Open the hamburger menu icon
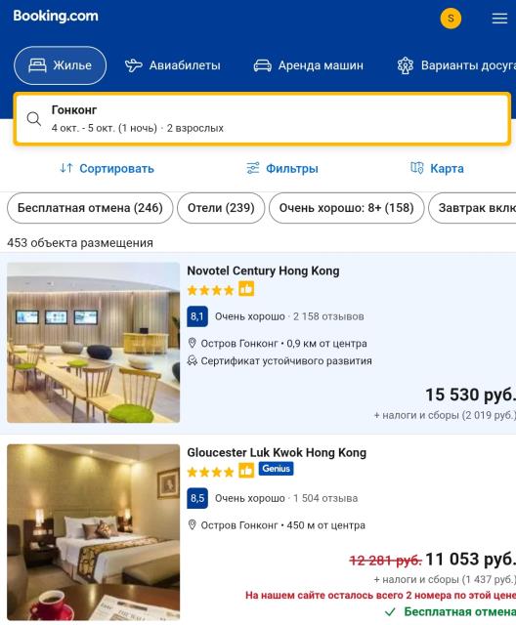The height and width of the screenshot is (625, 516). point(499,19)
